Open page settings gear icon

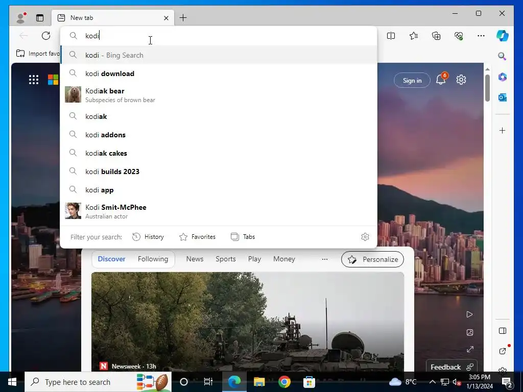(461, 80)
